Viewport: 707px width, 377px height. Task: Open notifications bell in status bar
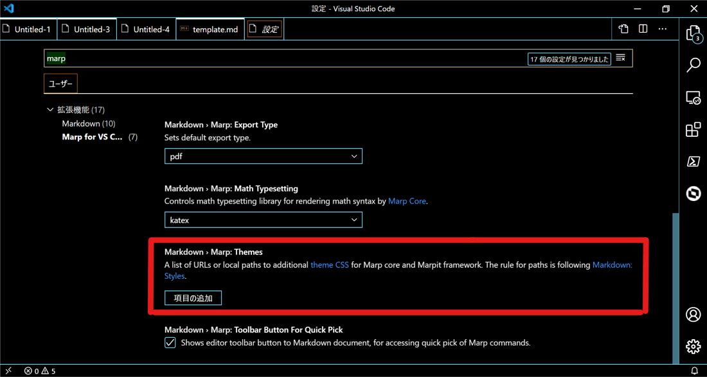[x=694, y=371]
